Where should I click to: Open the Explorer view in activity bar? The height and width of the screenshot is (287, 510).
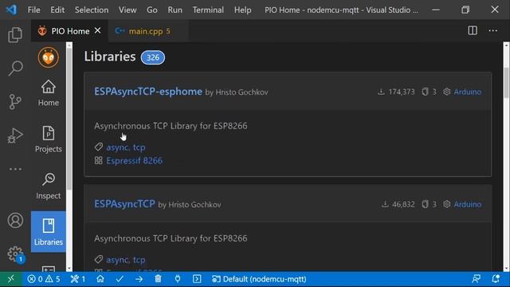(15, 34)
